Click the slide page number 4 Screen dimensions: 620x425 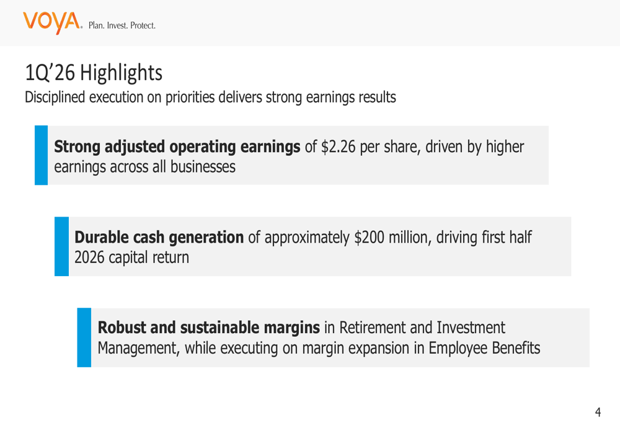point(598,413)
